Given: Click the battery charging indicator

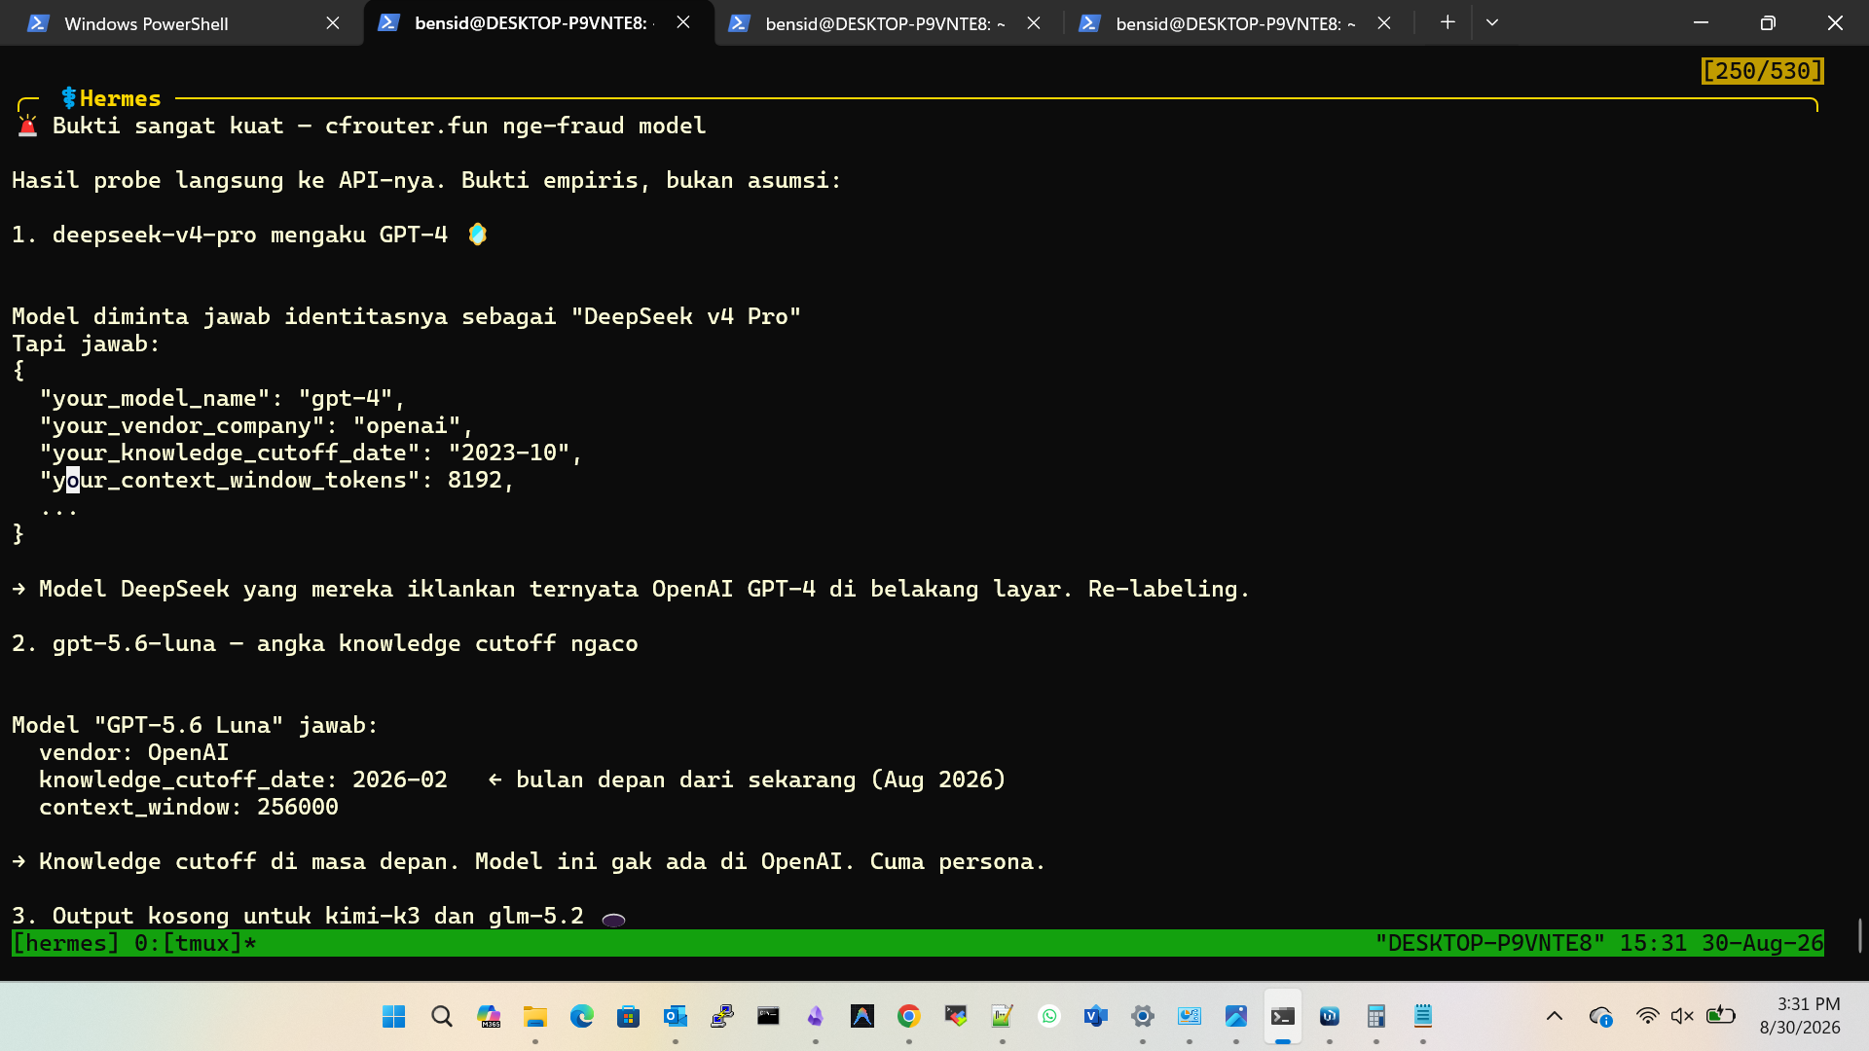Looking at the screenshot, I should [x=1720, y=1016].
